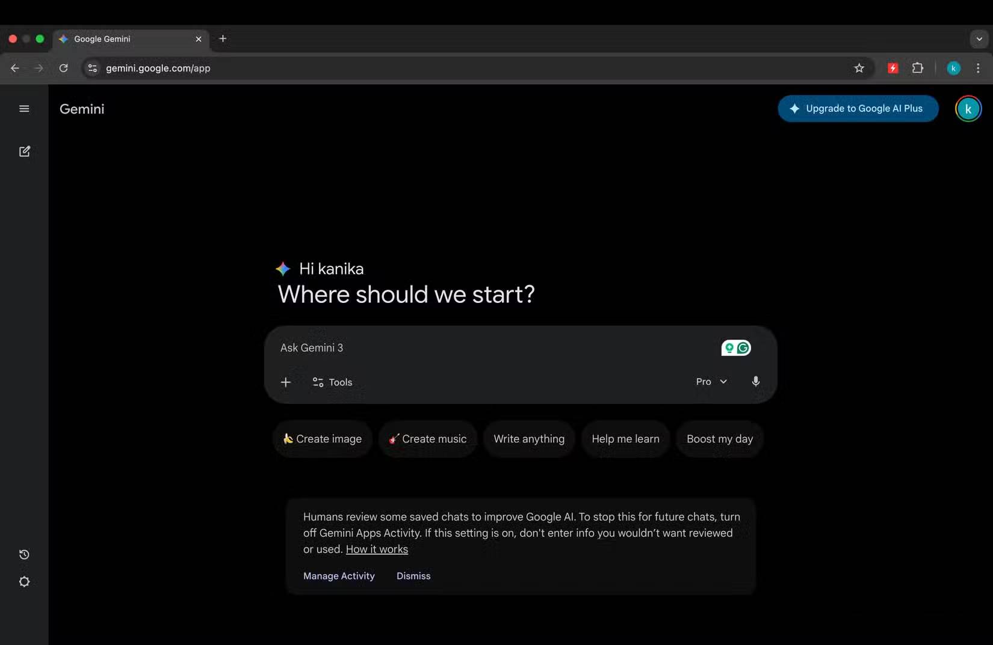Screen dimensions: 993x645
Task: Start voice input with the microphone icon
Action: (756, 382)
